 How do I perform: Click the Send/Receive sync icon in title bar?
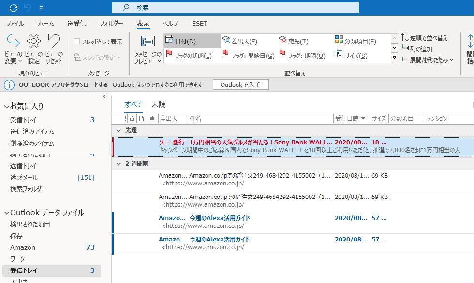tap(14, 8)
